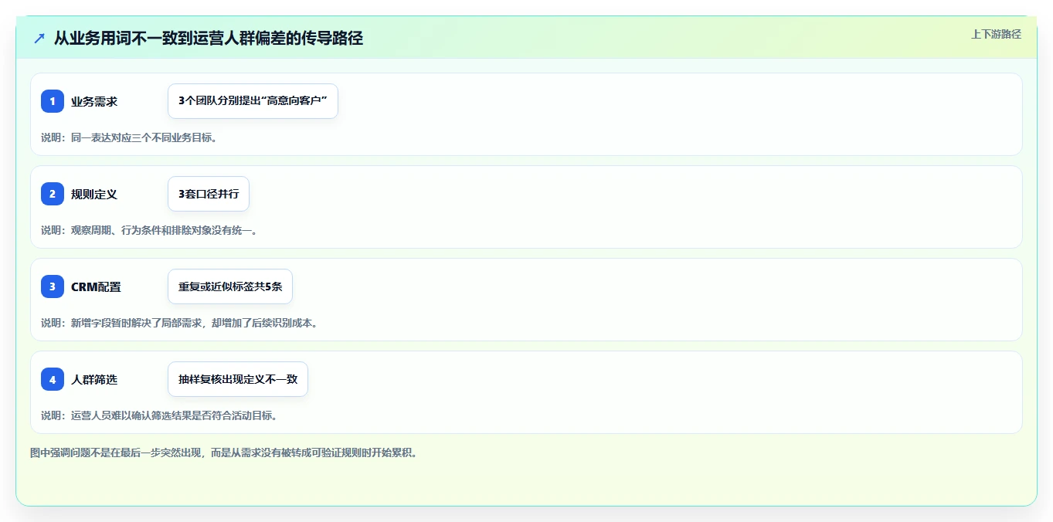Select the CRM配置 step label

point(96,286)
